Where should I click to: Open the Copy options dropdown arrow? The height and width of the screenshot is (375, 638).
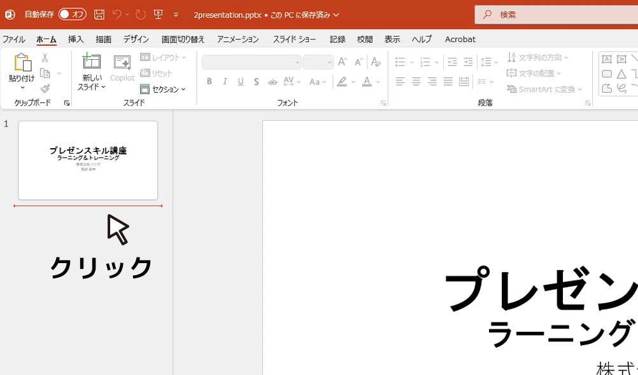[x=59, y=74]
